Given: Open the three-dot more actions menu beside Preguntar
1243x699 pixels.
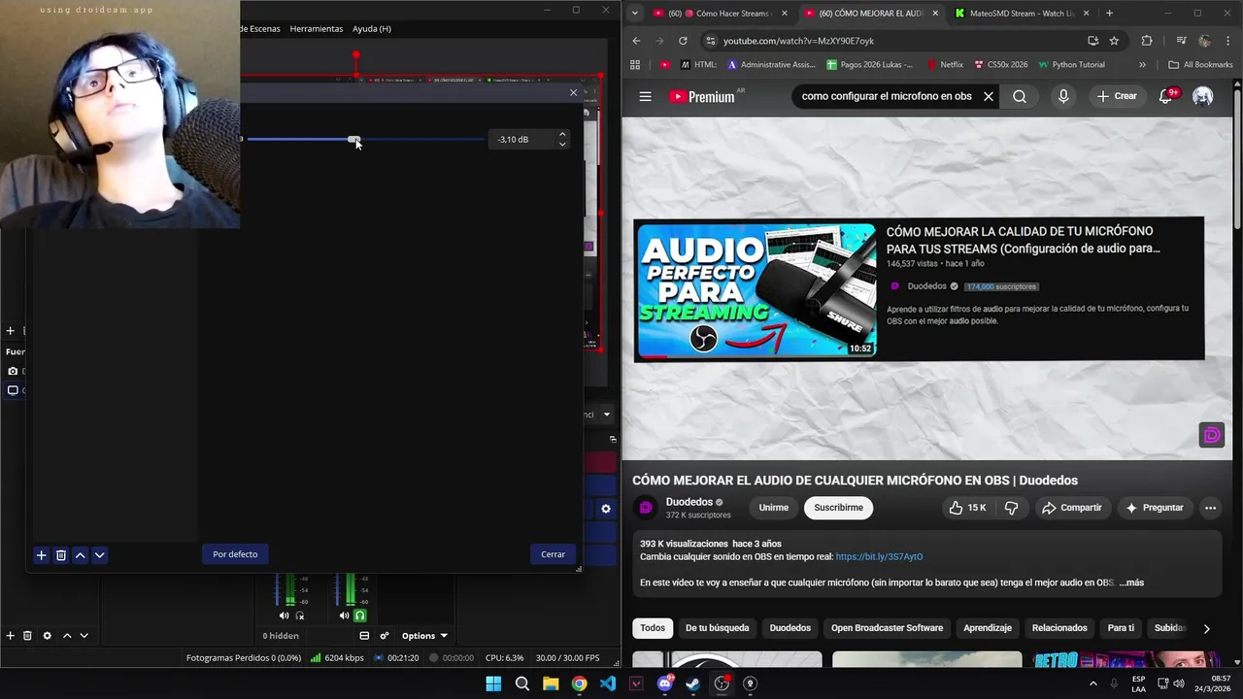Looking at the screenshot, I should coord(1210,508).
